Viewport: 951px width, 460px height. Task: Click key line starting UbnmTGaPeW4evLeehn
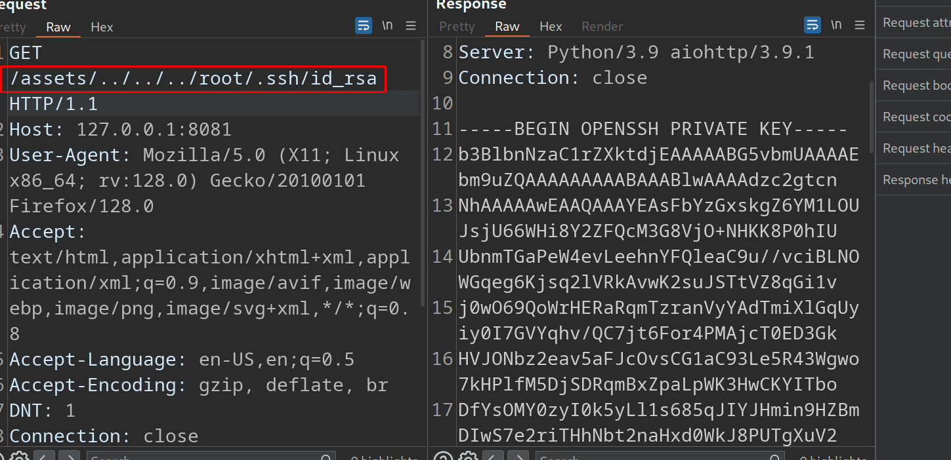pos(659,256)
